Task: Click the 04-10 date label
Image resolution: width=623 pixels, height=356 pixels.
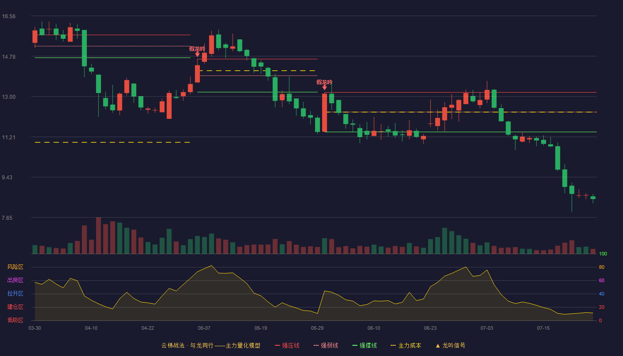Action: 91,328
